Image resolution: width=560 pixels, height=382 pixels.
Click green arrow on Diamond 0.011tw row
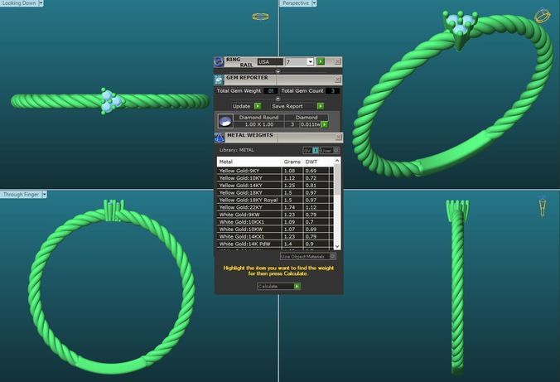click(x=325, y=124)
